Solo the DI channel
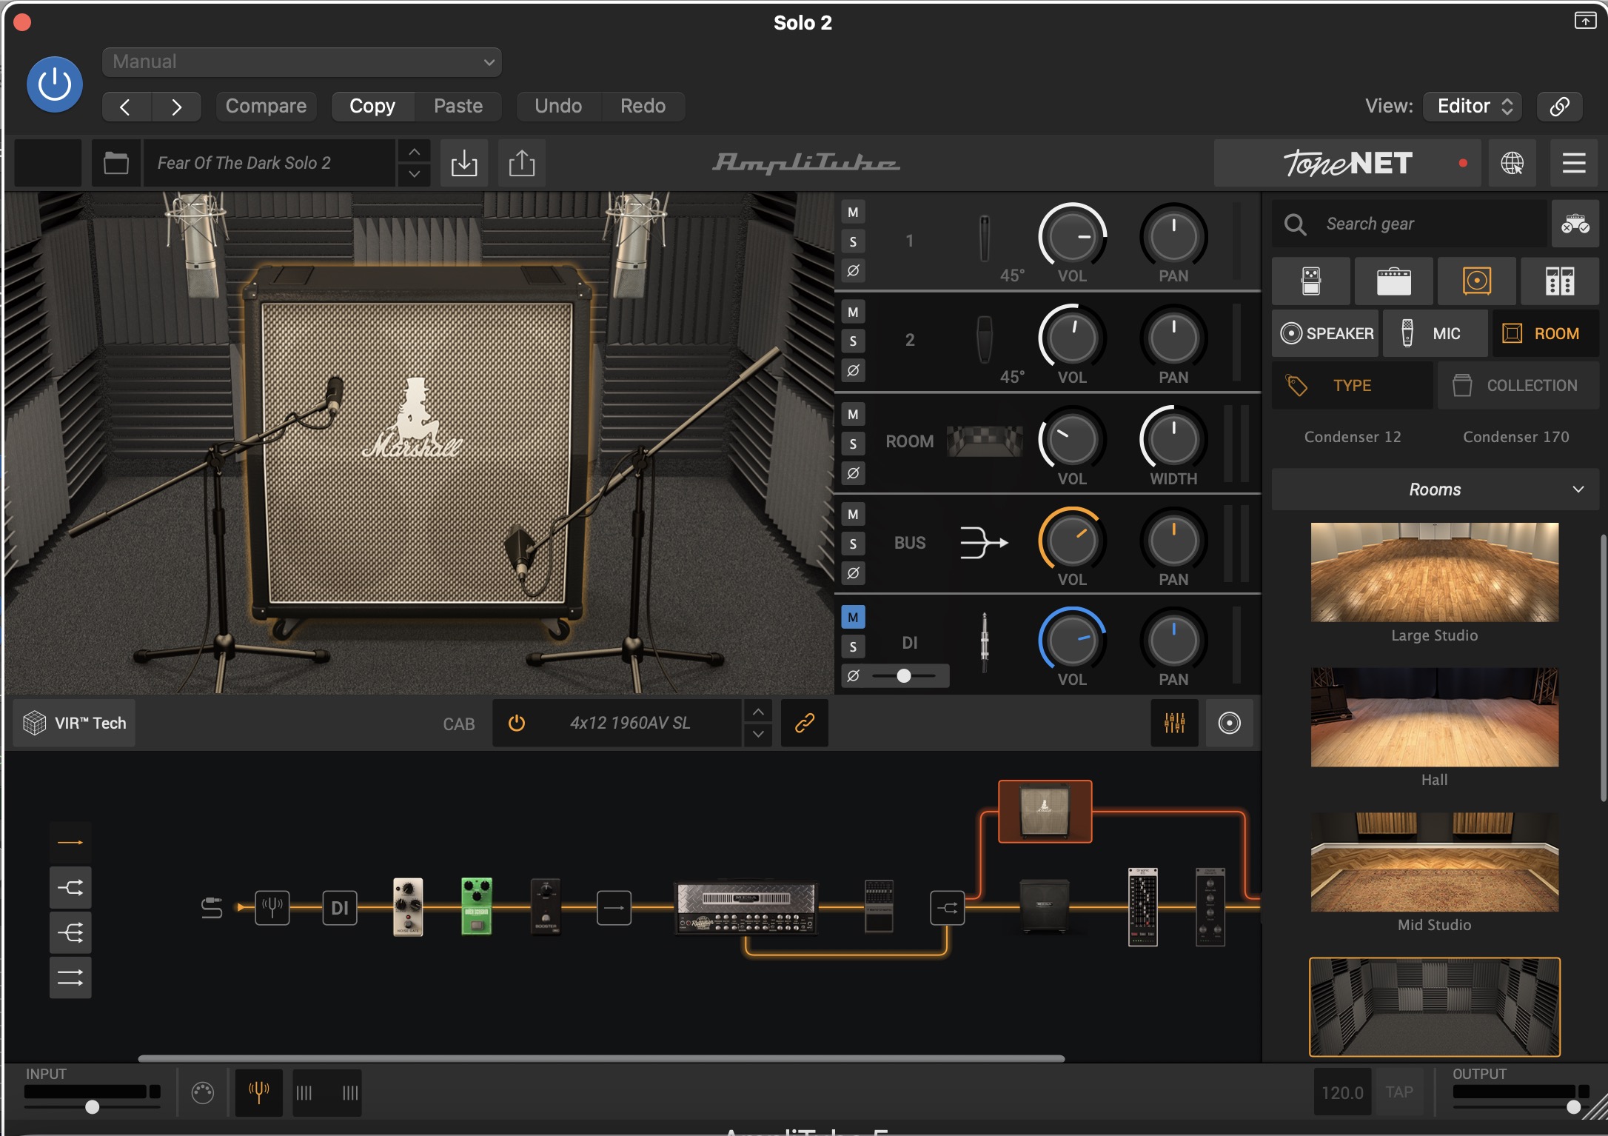 coord(853,646)
